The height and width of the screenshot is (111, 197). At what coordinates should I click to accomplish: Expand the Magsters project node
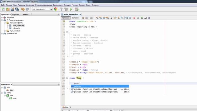point(2,17)
